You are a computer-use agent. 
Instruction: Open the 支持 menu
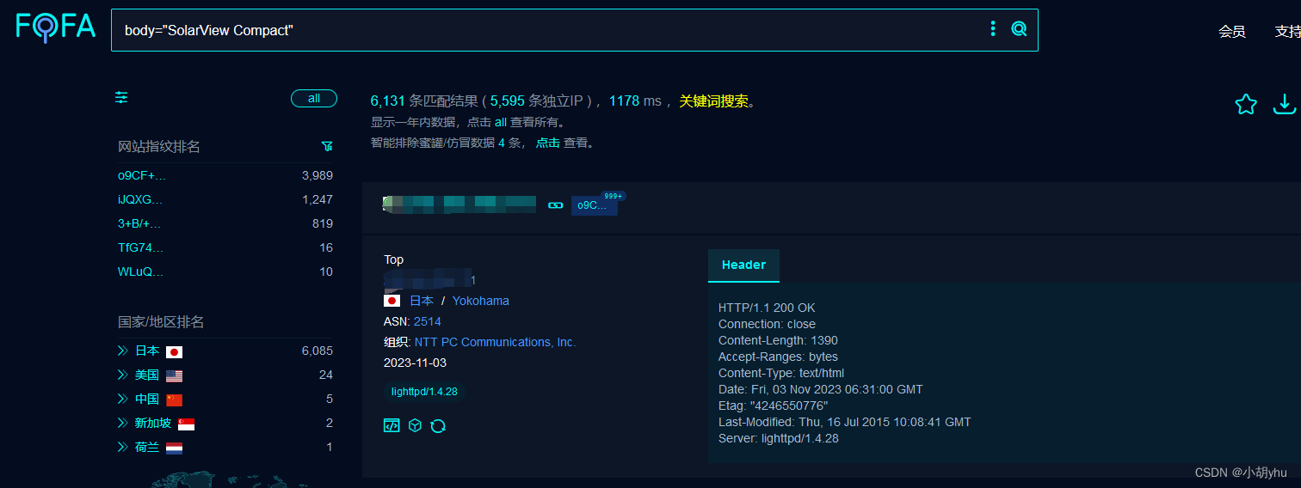tap(1287, 31)
